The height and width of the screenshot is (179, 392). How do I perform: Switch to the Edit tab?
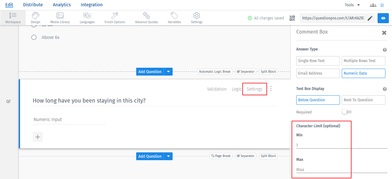click(x=9, y=5)
